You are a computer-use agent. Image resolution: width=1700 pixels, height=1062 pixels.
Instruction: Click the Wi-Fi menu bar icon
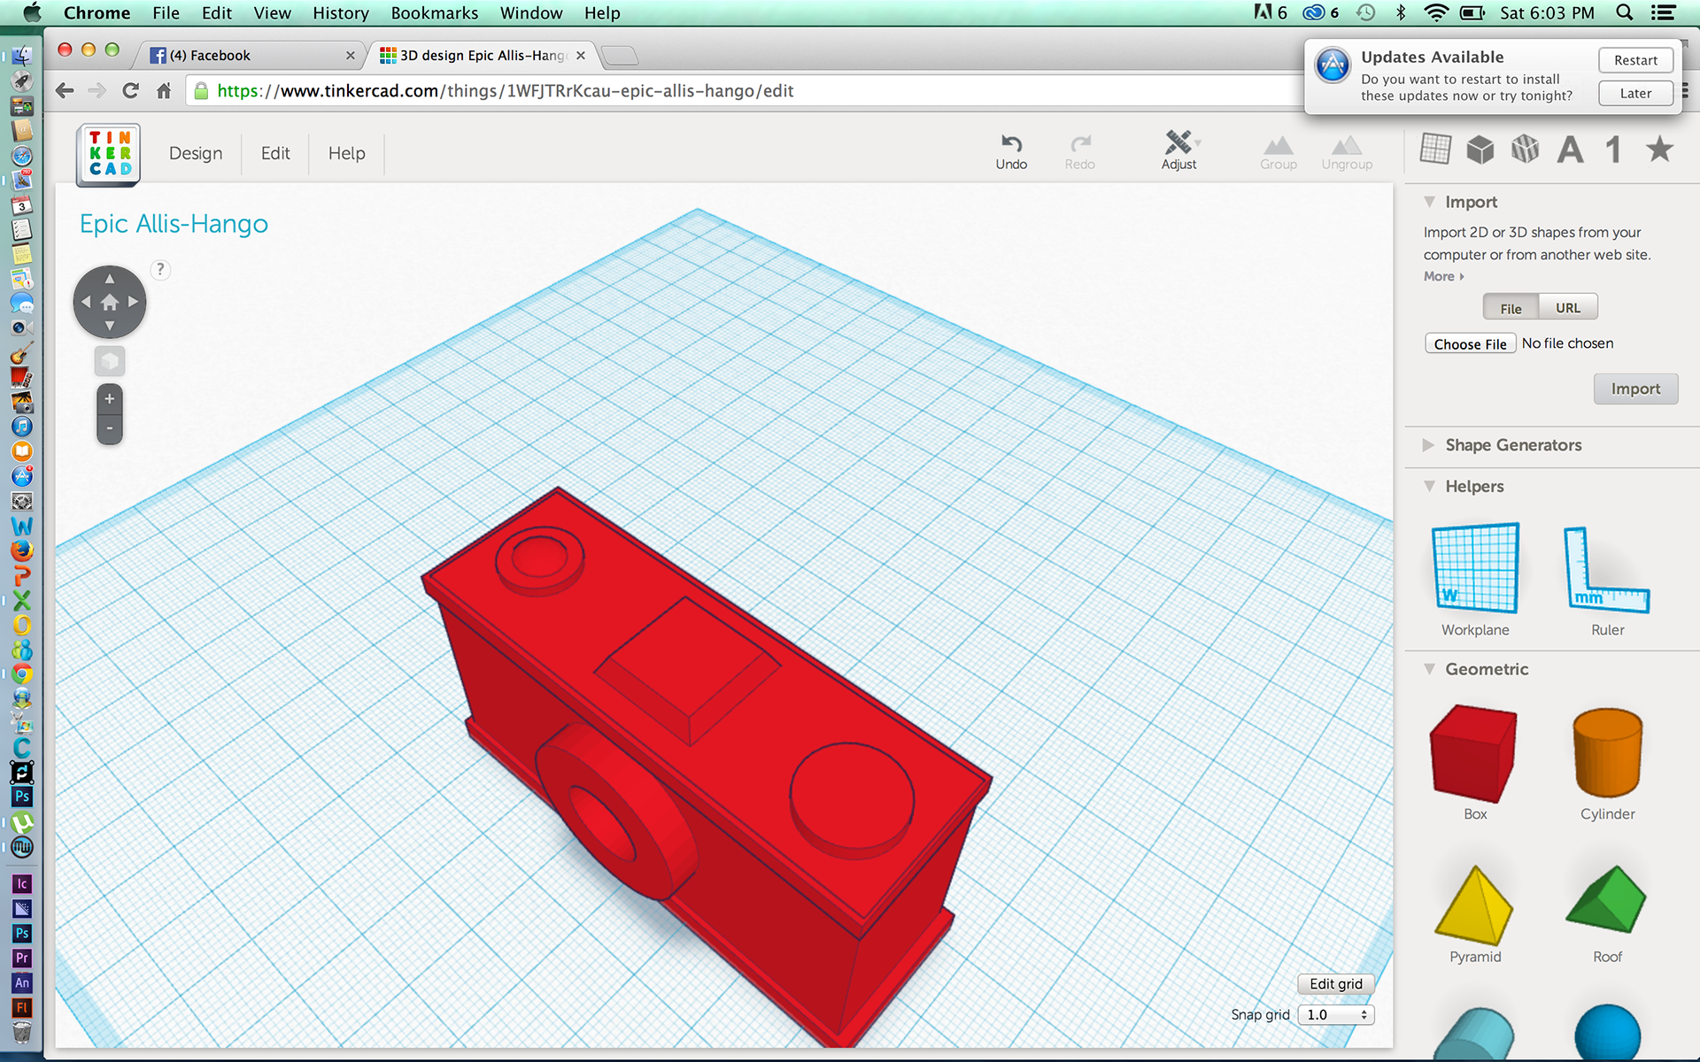(1435, 12)
